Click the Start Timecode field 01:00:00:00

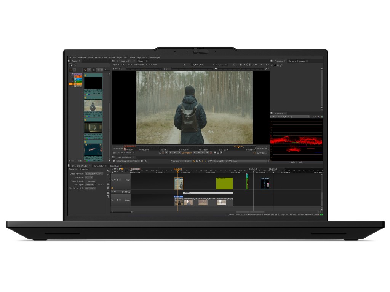click(x=91, y=181)
